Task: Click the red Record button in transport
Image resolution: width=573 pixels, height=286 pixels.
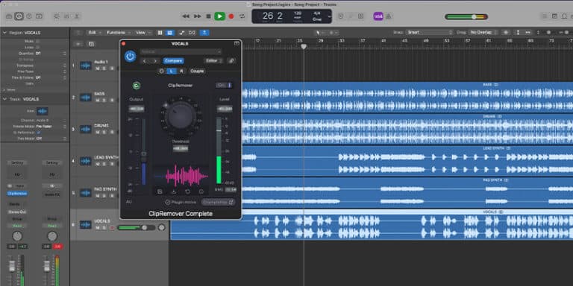Action: pyautogui.click(x=231, y=16)
